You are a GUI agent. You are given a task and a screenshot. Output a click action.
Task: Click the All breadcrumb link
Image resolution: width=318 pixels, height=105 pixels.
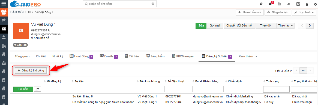click(29, 12)
